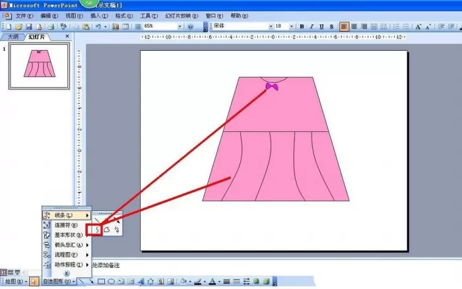
Task: Expand more AutoShapes menu items chevron
Action: tap(66, 273)
